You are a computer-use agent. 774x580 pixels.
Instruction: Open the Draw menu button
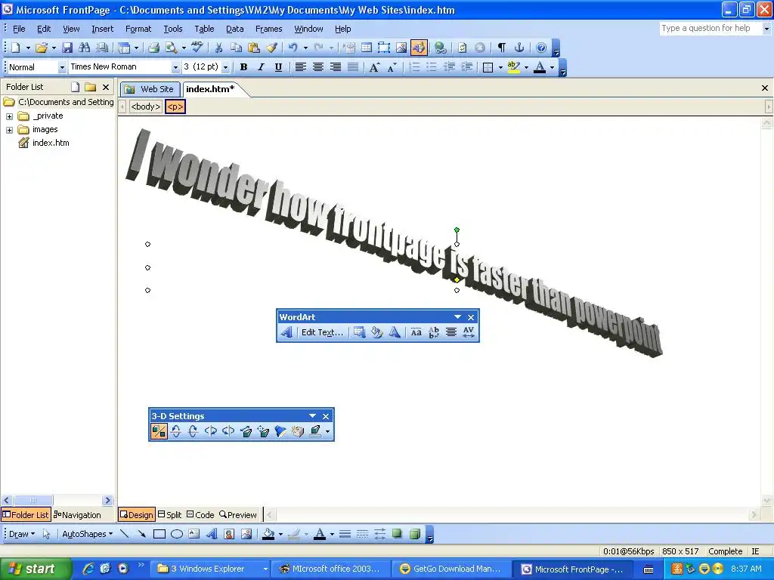point(22,534)
